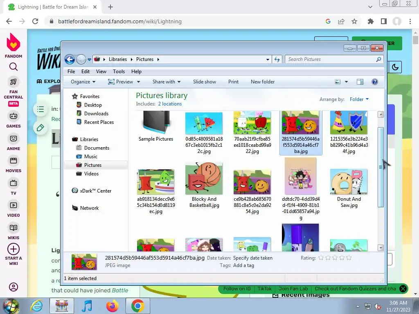Screen dimensions: 419x314
Task: Open the Edit menu
Action: [x=86, y=72]
